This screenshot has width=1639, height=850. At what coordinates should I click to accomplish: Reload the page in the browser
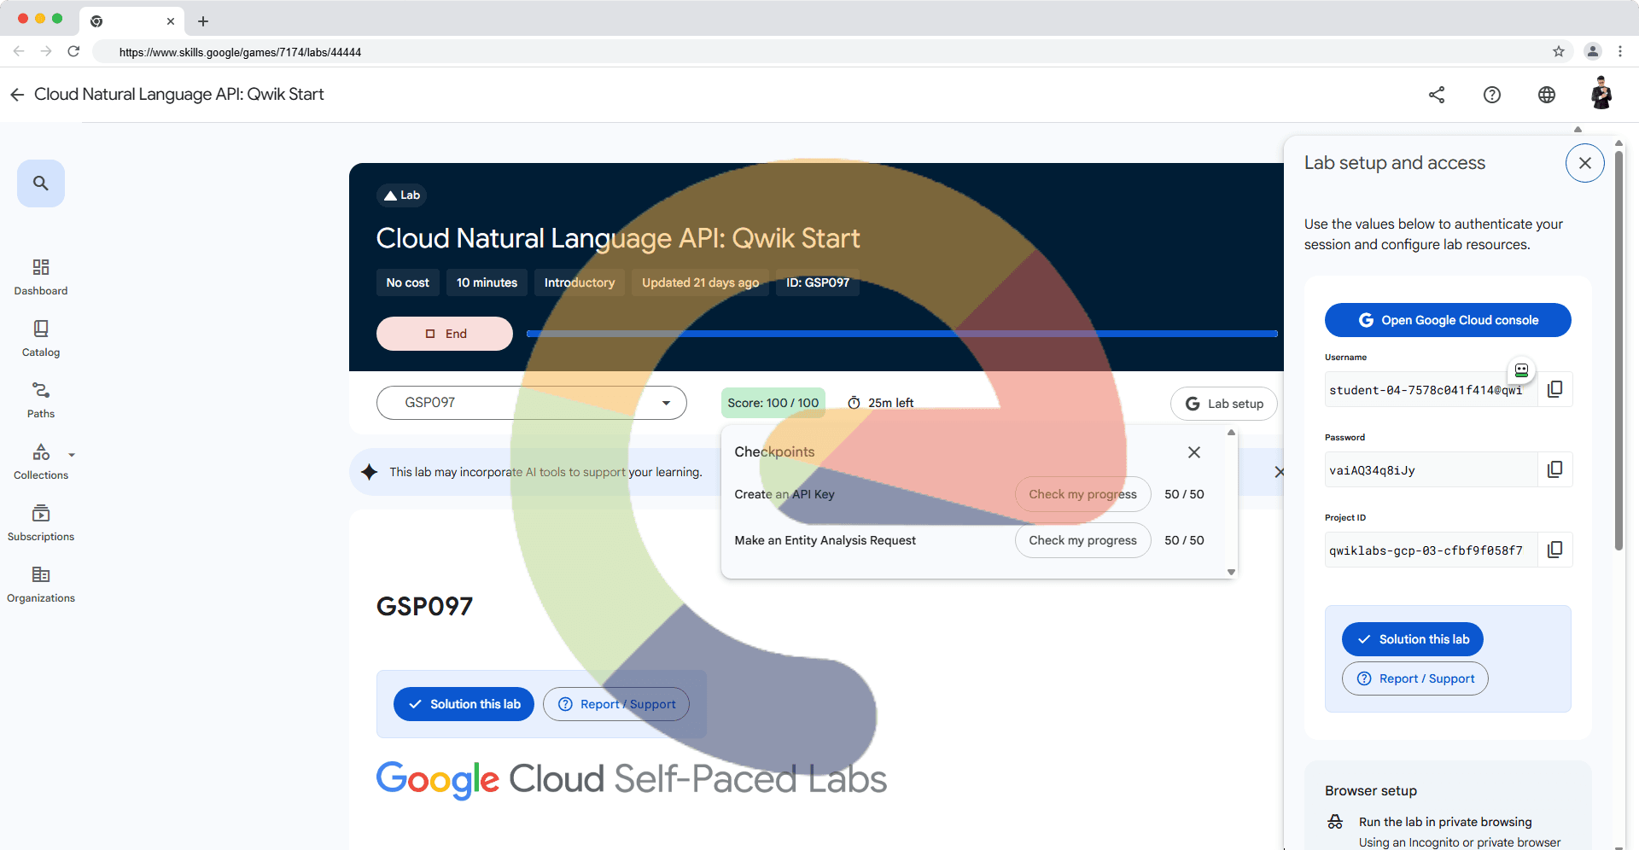coord(73,51)
